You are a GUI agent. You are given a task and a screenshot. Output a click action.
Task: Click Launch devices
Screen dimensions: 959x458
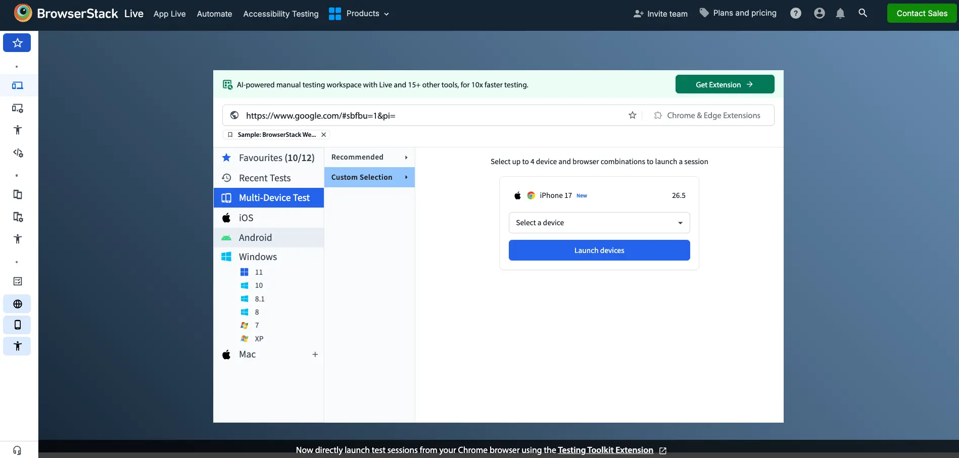tap(599, 250)
